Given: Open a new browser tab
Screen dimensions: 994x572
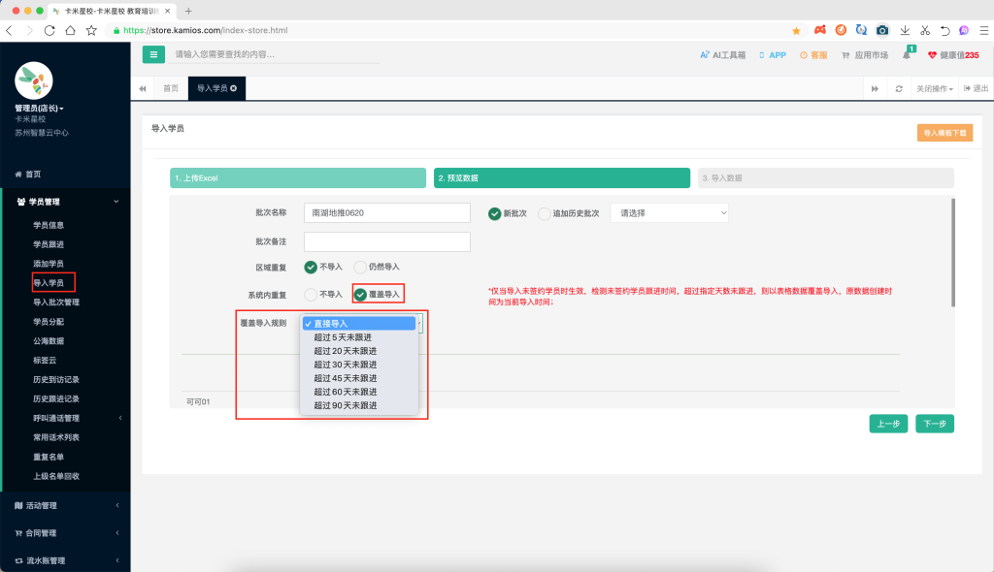Looking at the screenshot, I should point(188,11).
